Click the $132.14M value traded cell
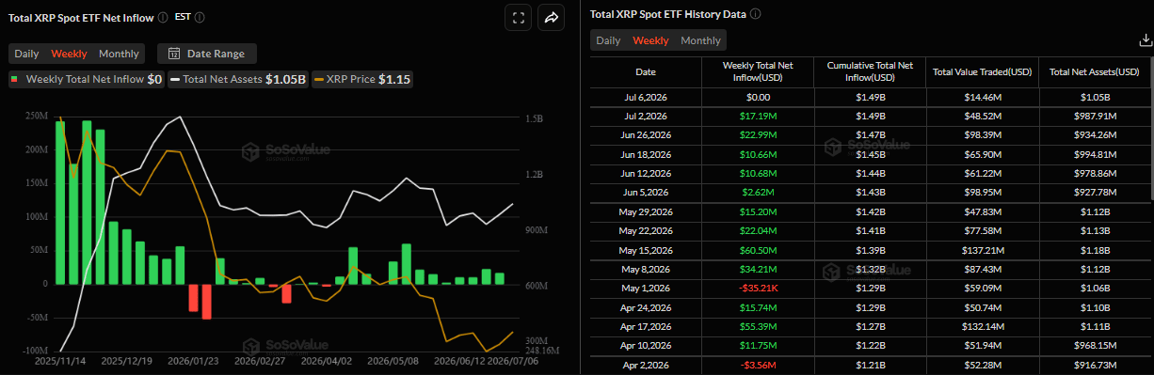This screenshot has height=375, width=1154. 982,327
